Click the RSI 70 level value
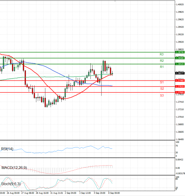 [177, 146]
